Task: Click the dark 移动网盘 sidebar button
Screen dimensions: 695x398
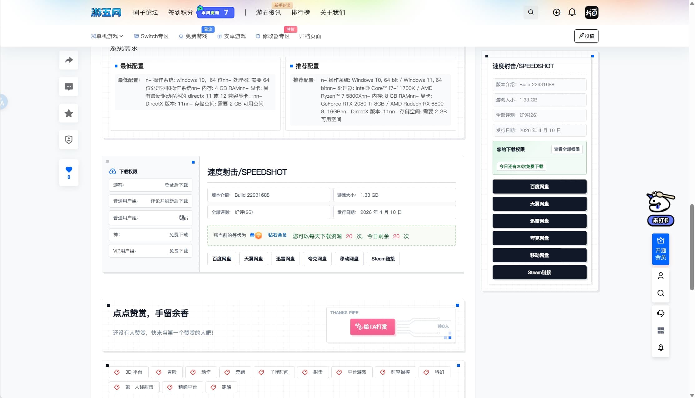Action: 539,255
